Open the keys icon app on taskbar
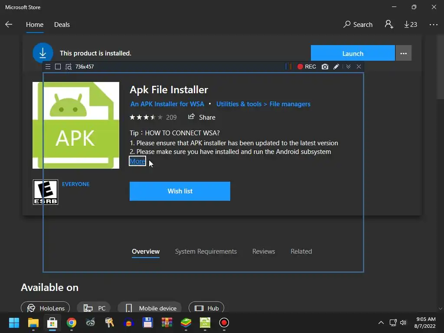This screenshot has width=444, height=333. coord(110,323)
